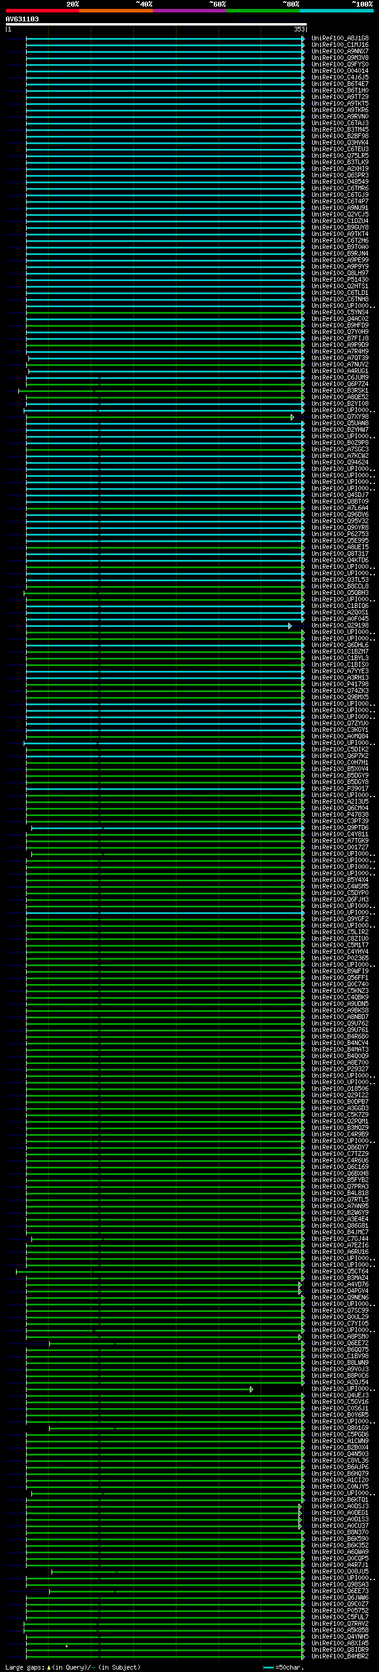Click the query end position 353 label
This screenshot has height=1672, width=379.
click(299, 29)
